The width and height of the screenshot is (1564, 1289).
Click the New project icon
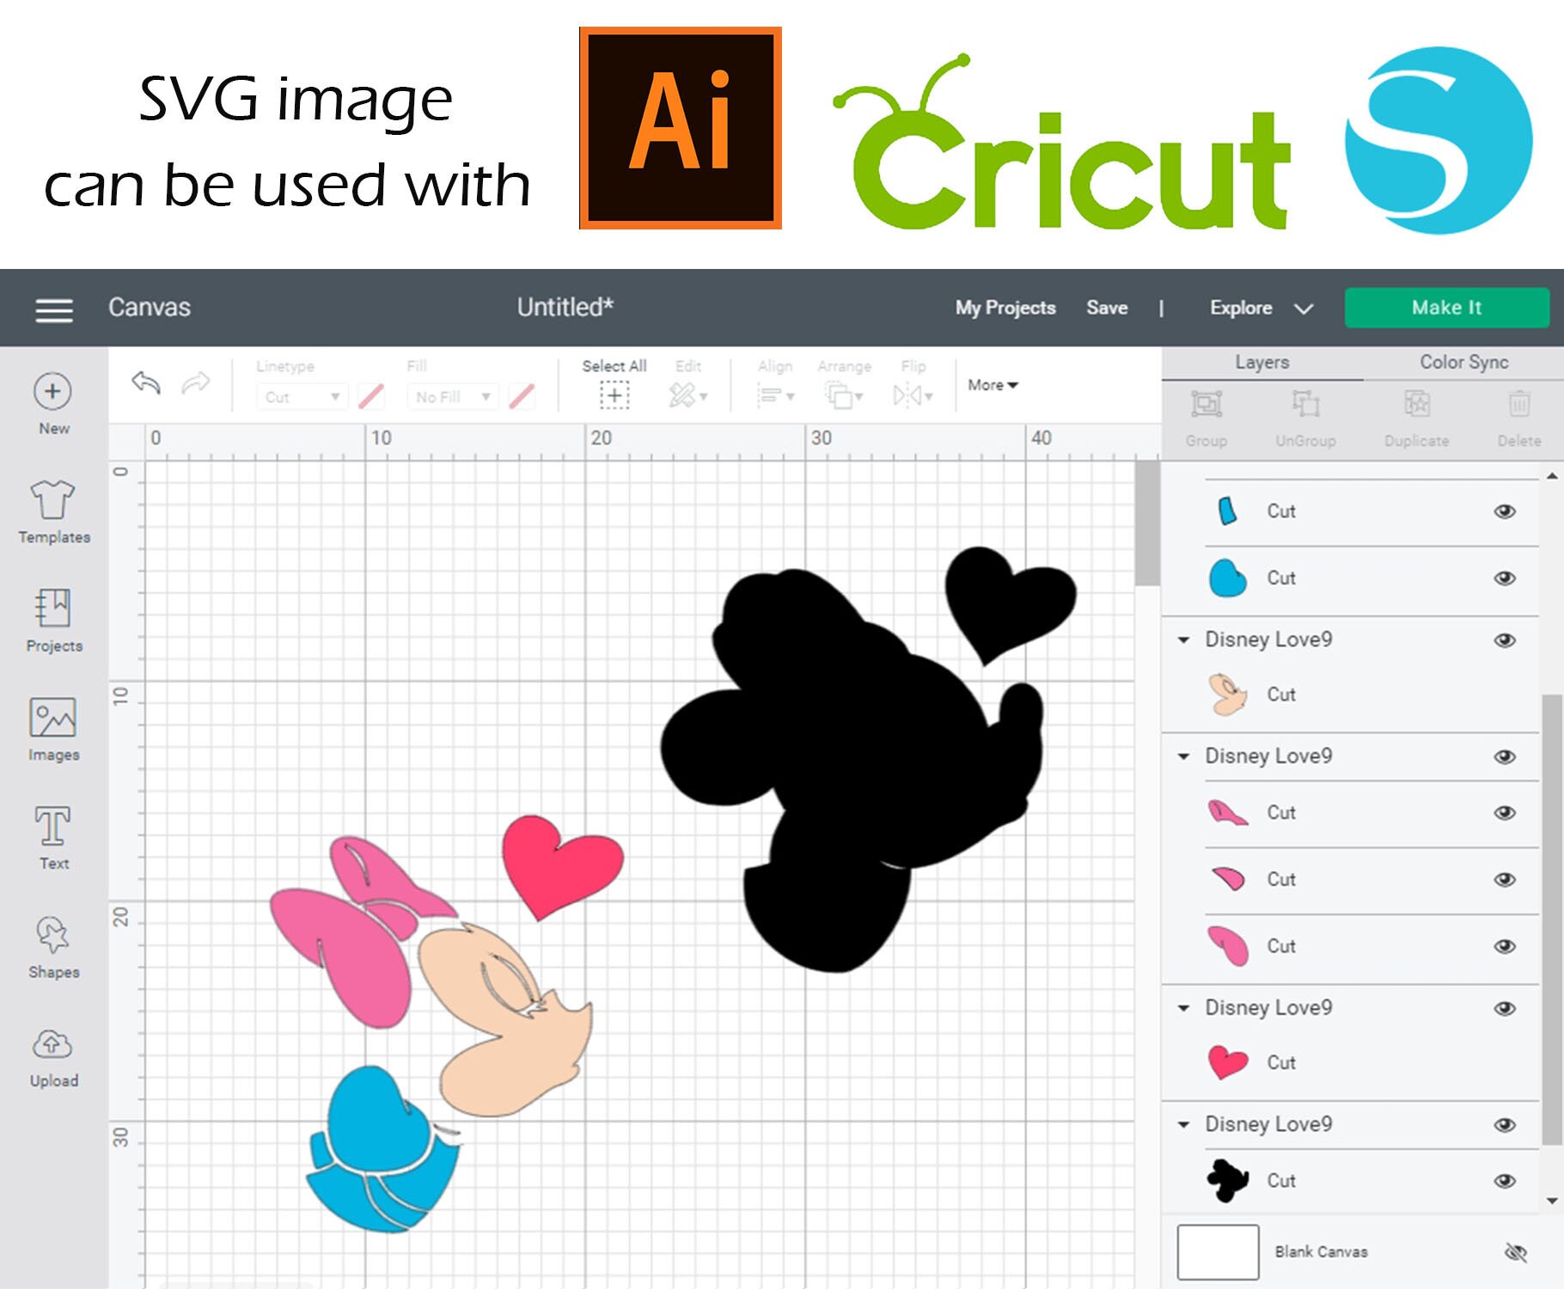52,392
